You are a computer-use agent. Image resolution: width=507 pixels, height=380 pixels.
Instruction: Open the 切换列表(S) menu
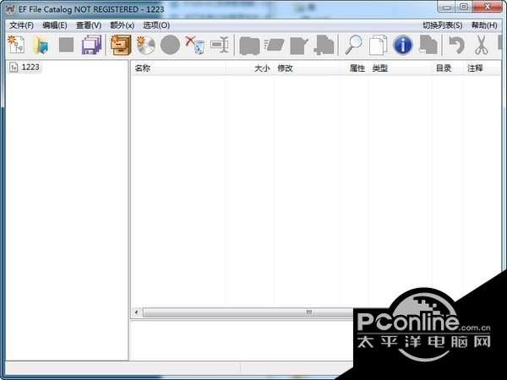click(442, 25)
